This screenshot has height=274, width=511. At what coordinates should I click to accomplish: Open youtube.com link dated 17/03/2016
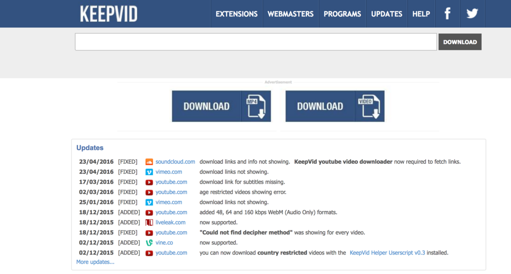coord(171,182)
